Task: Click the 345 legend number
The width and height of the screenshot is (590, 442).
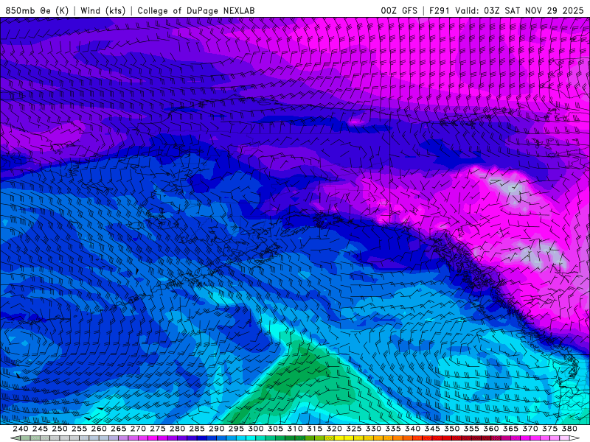Action: (x=432, y=429)
